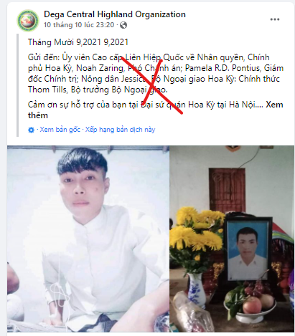Viewport: 295px width, 336px height.
Task: Open the memorial altar photo
Action: 232,239
